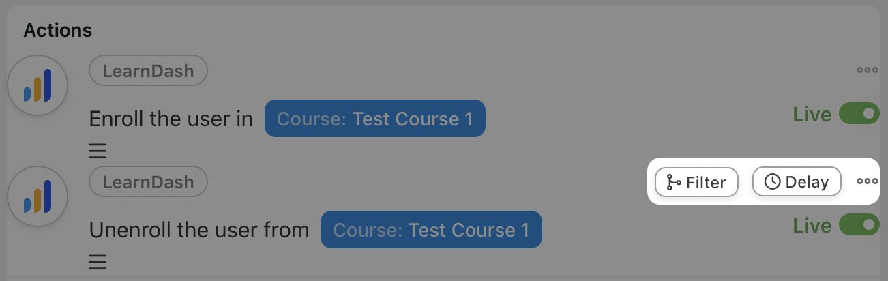Add a Filter to the Unenroll action
Image resolution: width=888 pixels, height=281 pixels.
tap(696, 182)
